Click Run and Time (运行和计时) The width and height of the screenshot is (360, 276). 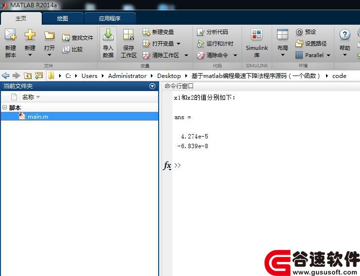pos(215,44)
